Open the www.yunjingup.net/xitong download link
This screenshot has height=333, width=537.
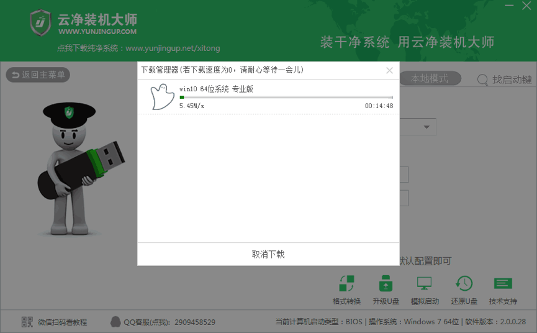click(173, 48)
